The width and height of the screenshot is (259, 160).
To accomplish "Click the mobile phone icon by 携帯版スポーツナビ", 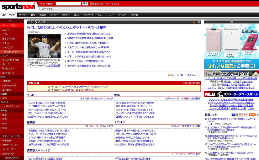I will [x=91, y=4].
